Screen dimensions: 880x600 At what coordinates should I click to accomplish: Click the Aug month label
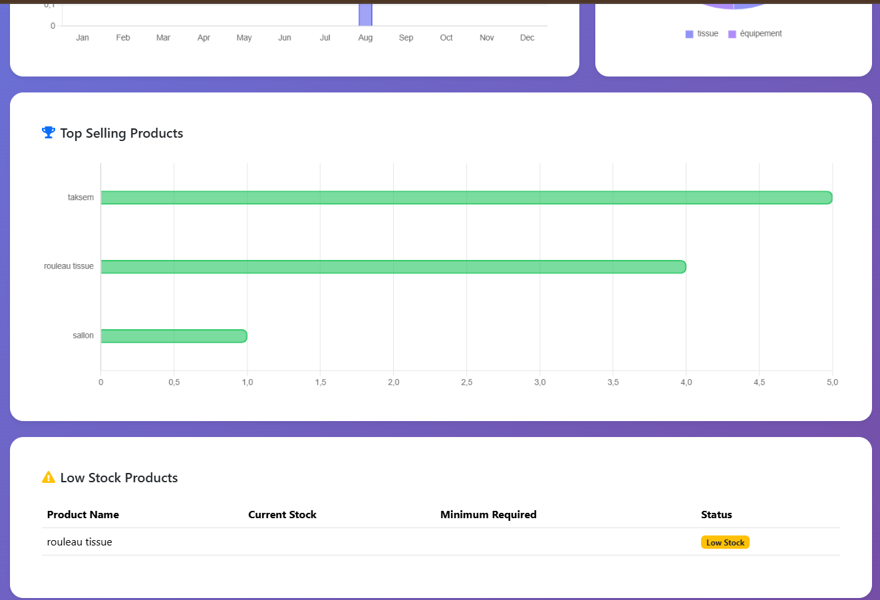point(365,38)
